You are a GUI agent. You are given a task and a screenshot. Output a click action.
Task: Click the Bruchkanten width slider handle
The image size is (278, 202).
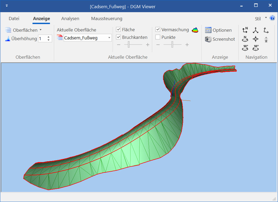pyautogui.click(x=129, y=45)
